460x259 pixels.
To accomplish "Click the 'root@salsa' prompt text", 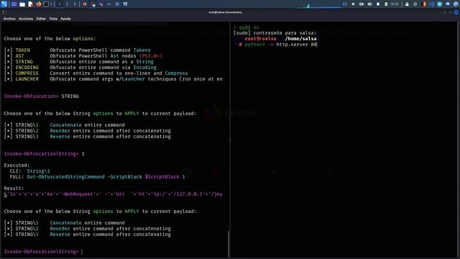I will [260, 39].
